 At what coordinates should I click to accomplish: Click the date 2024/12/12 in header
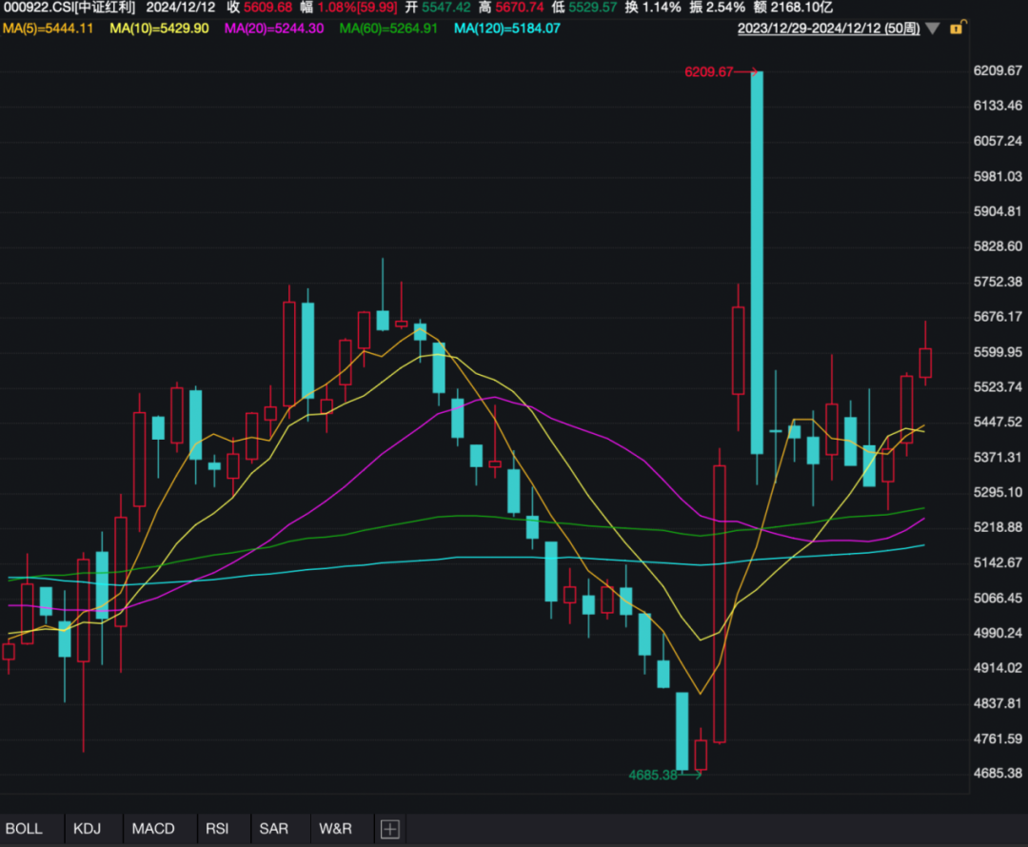point(180,8)
